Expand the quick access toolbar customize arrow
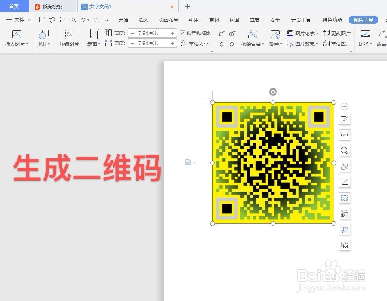 (106, 20)
